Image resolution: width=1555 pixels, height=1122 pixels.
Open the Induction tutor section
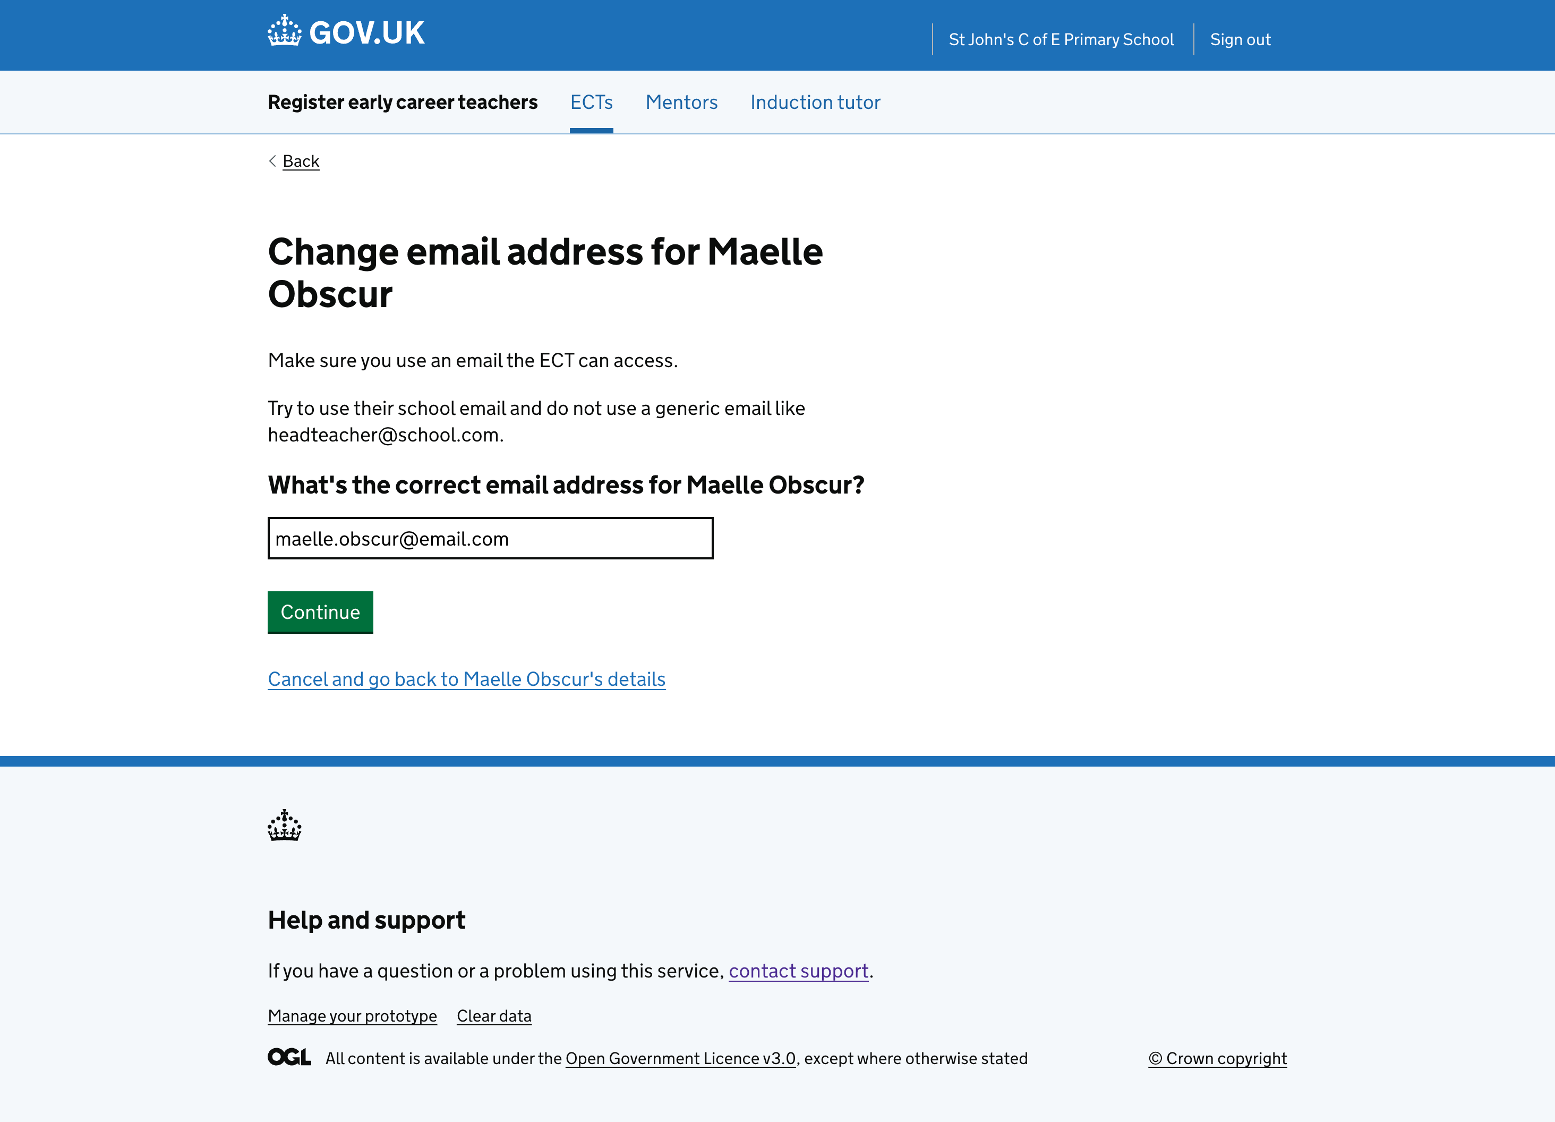tap(815, 102)
